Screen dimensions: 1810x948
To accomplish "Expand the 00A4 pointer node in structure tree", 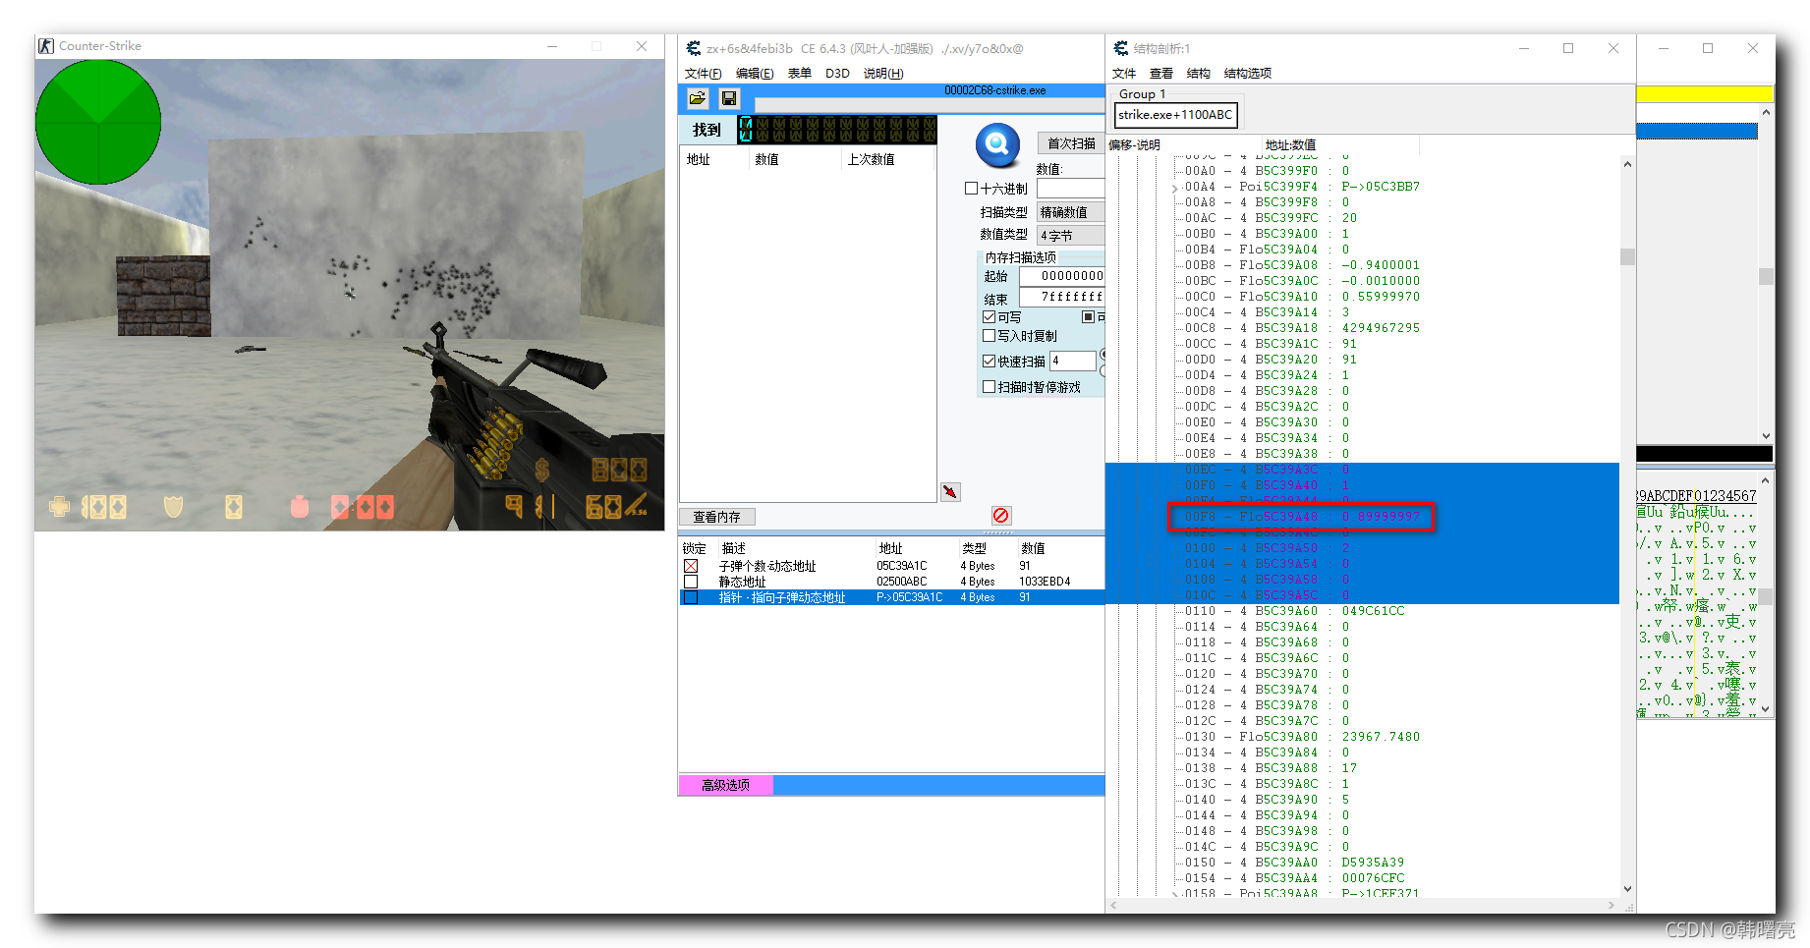I will pyautogui.click(x=1175, y=188).
